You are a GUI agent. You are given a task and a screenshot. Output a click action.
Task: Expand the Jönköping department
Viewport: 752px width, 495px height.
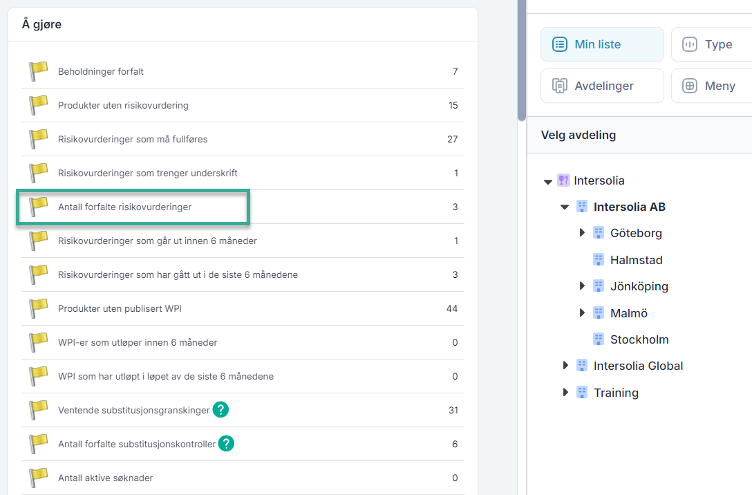[x=582, y=286]
